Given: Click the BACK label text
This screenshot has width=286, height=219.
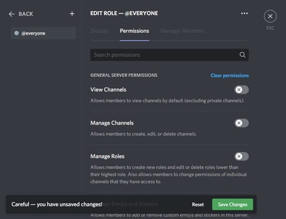Looking at the screenshot, I should pyautogui.click(x=26, y=14).
